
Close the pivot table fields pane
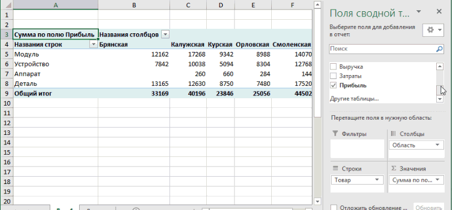[x=439, y=11]
